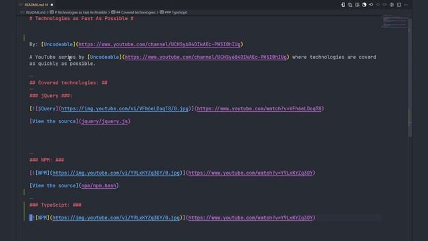
Task: Click the '# Technologies as Fast As Possible #' heading
Action: tap(82, 18)
